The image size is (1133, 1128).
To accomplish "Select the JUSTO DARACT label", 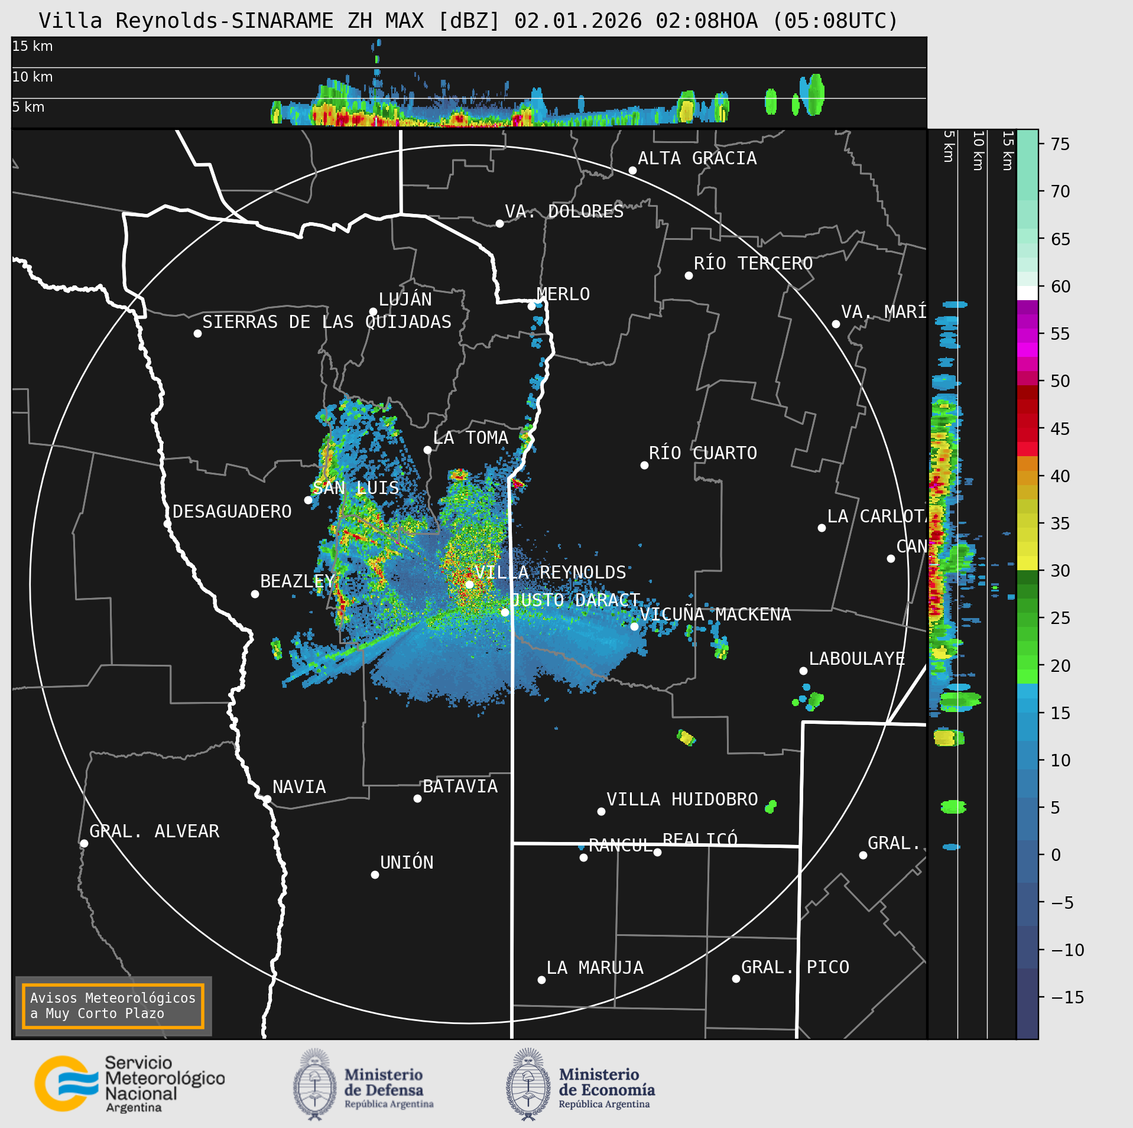I will 575,600.
